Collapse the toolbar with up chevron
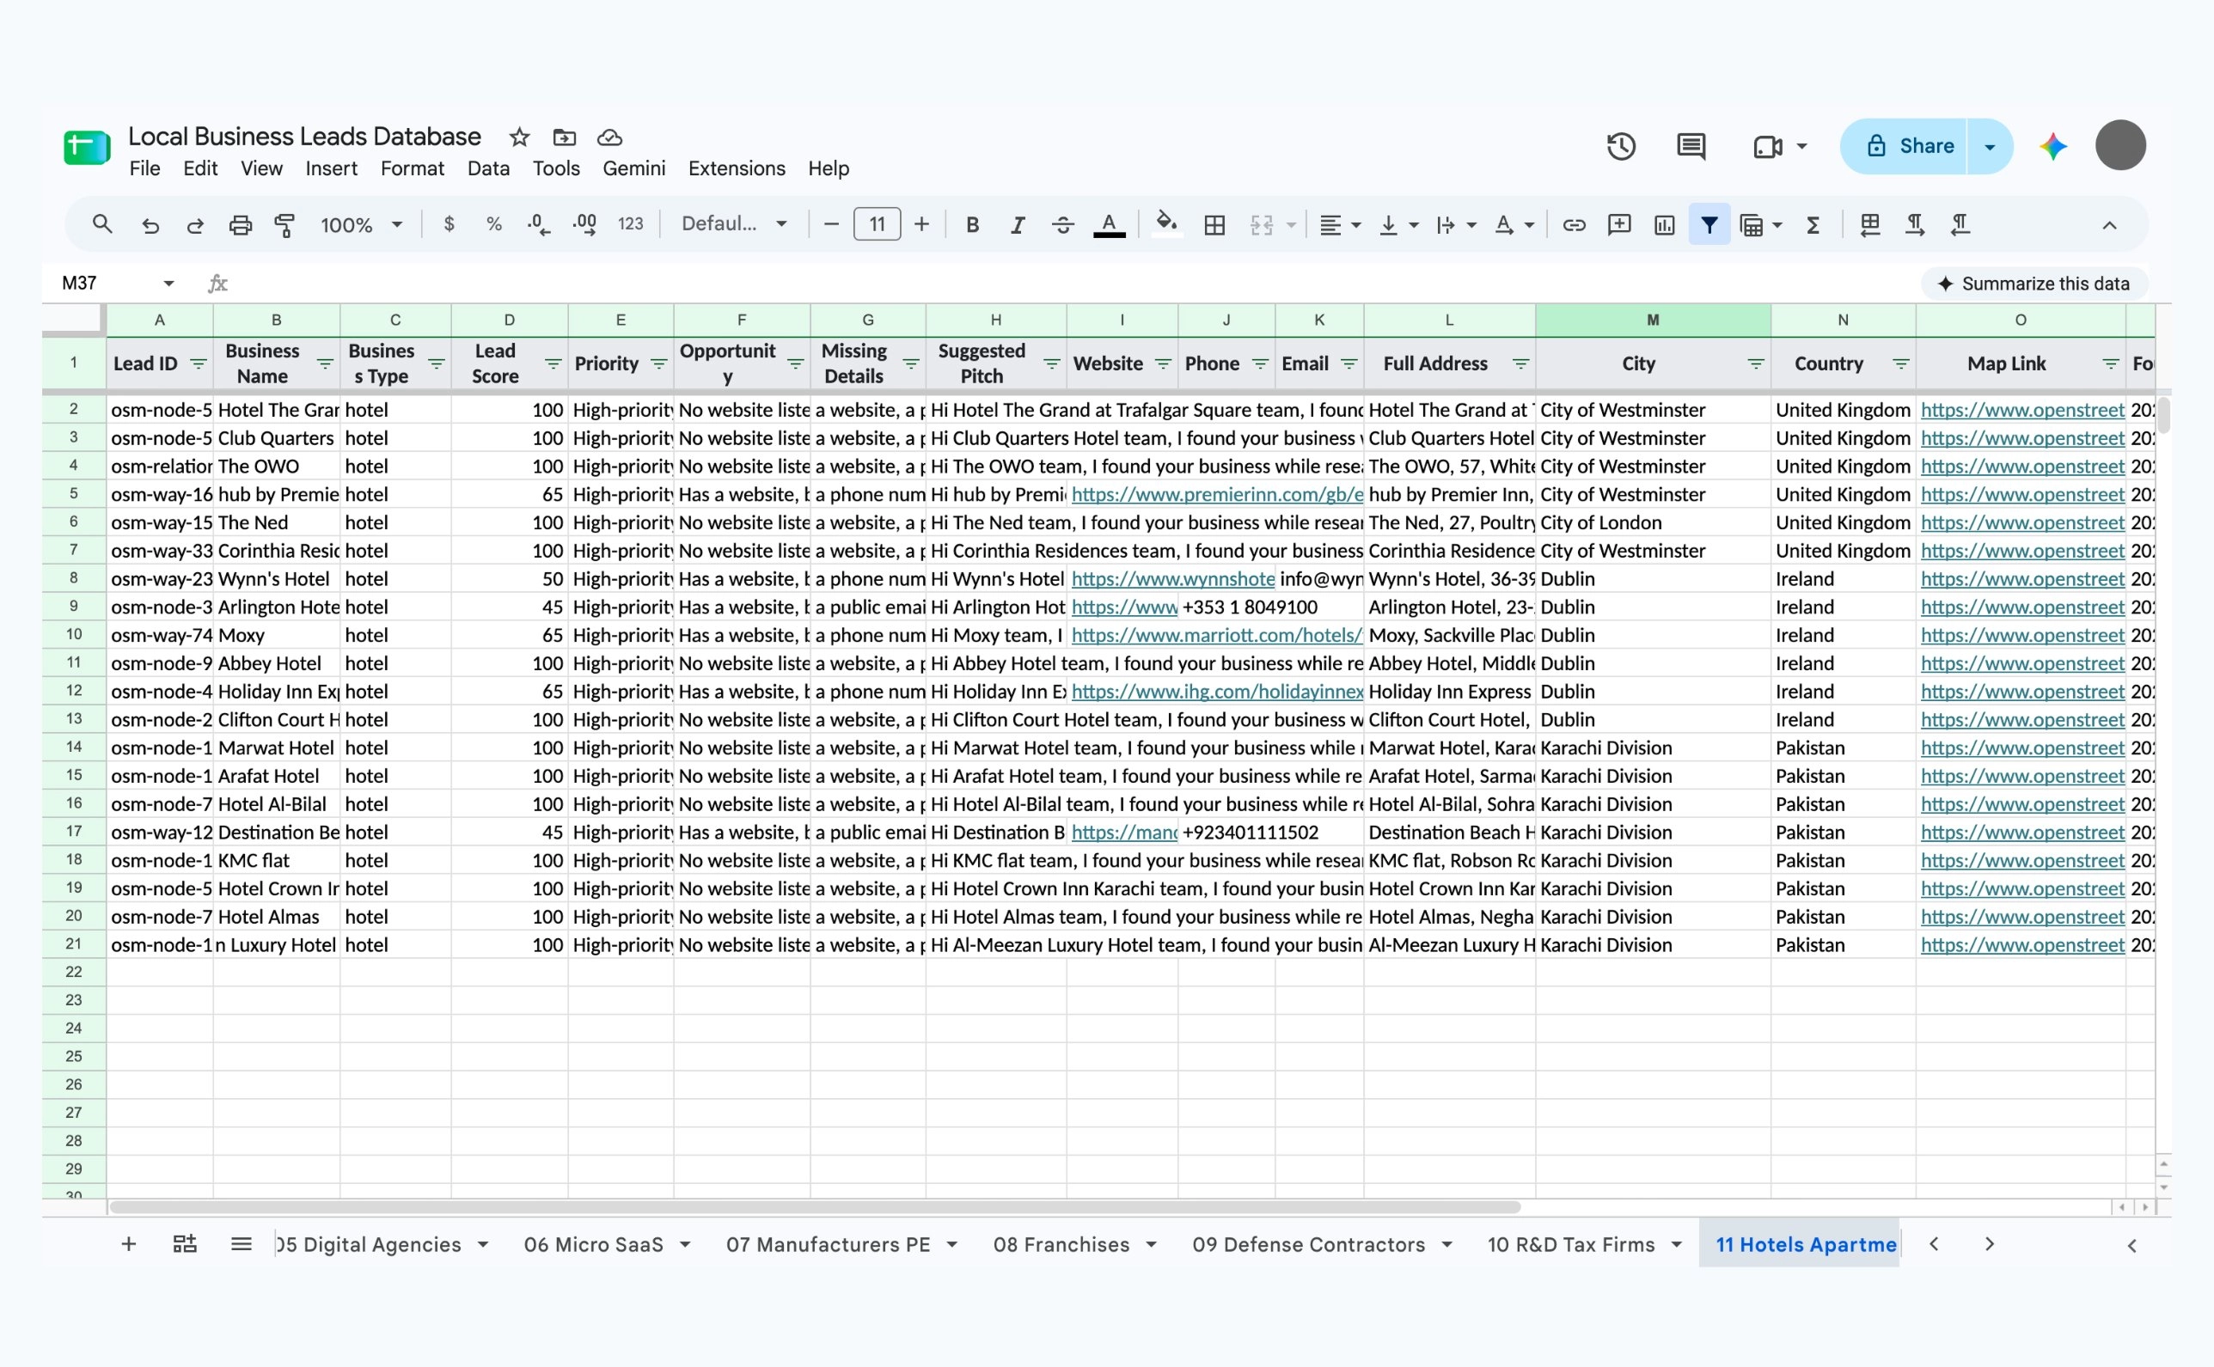Image resolution: width=2214 pixels, height=1367 pixels. [2109, 225]
